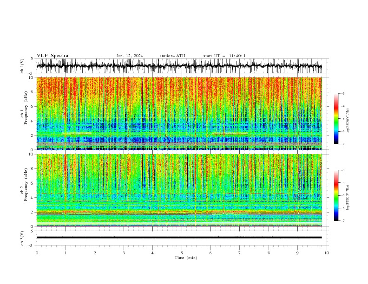Click the log(PSD) label of the ch.2 color bar

[x=348, y=198]
